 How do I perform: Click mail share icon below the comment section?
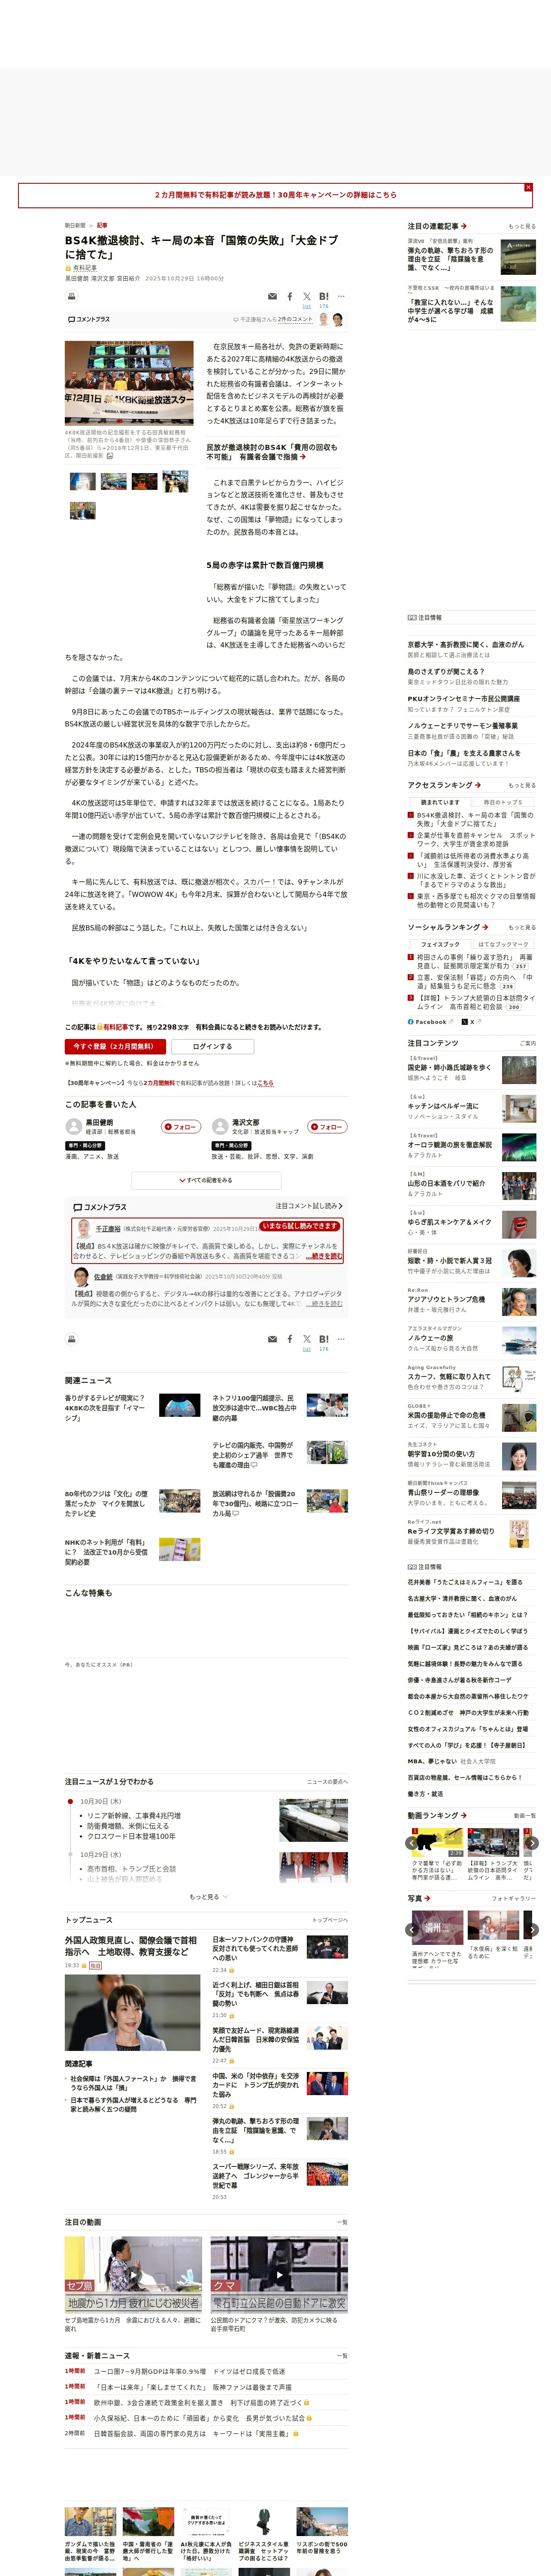[272, 1339]
